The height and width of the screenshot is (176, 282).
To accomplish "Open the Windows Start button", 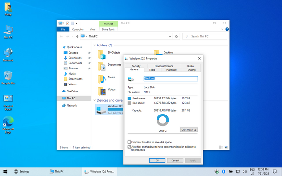I will [5, 171].
